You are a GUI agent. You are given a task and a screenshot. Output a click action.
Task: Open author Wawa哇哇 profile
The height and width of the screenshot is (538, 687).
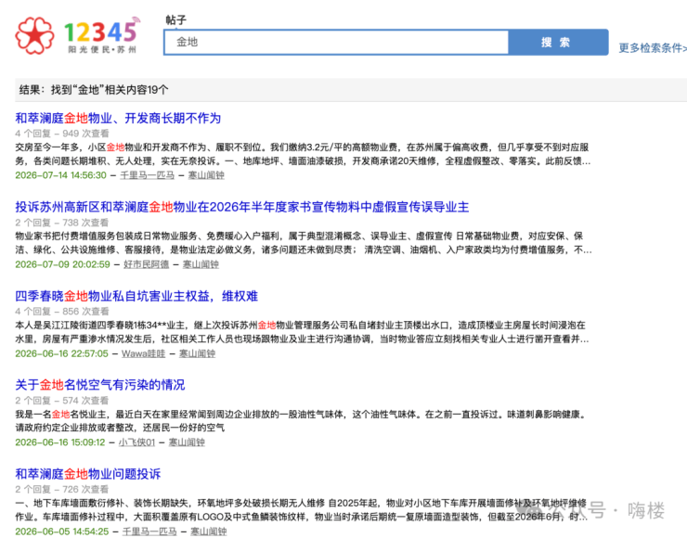pyautogui.click(x=143, y=353)
